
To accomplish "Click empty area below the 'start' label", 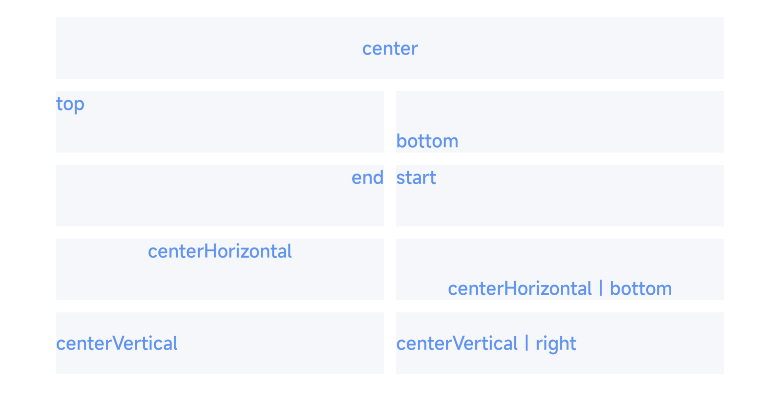I will pos(560,206).
